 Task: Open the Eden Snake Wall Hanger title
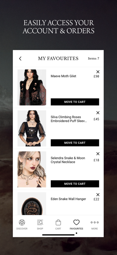click(x=68, y=199)
